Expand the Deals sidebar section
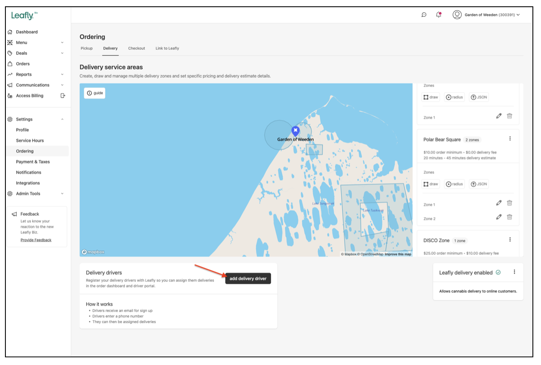 click(x=62, y=53)
